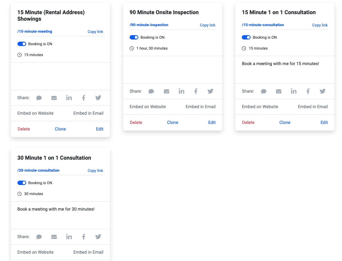Share 90 Minute Onsite Inspection via LinkedIn icon
This screenshot has width=342, height=261.
coord(181,91)
